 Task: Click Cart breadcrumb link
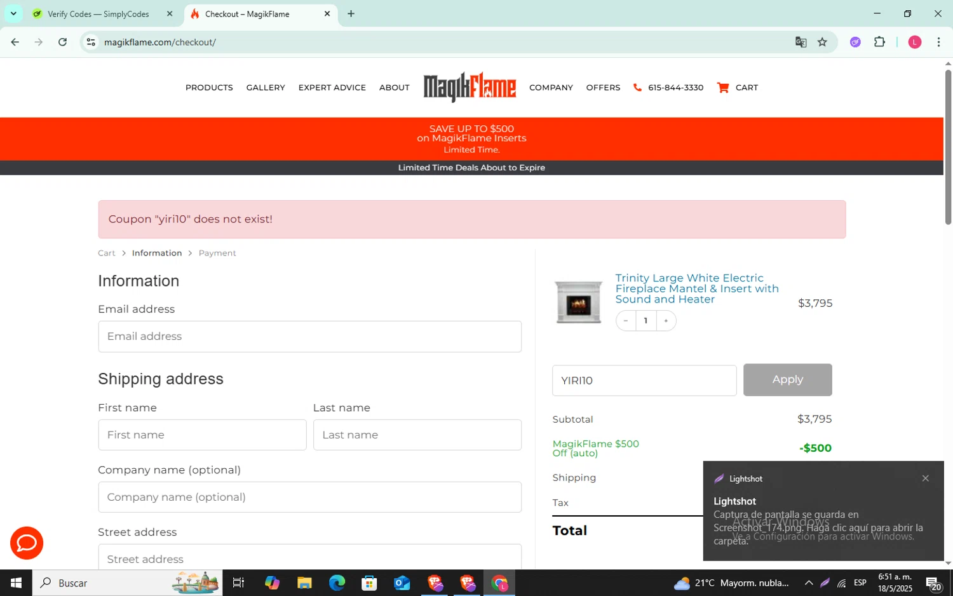[106, 253]
